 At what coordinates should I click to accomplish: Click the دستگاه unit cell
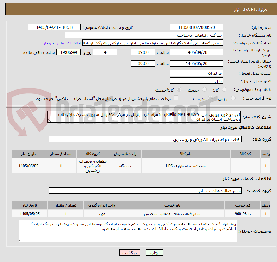click(x=125, y=166)
